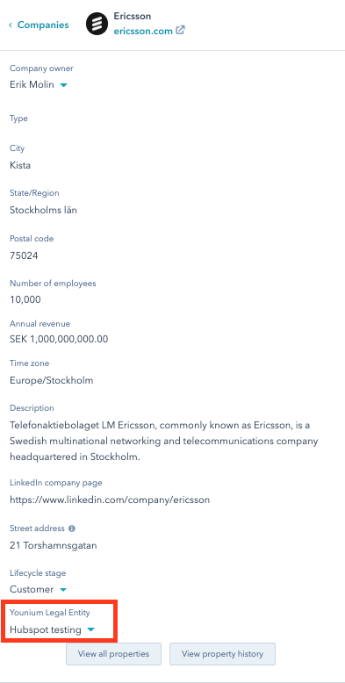Go back to Companies list
This screenshot has height=683, width=345.
point(43,25)
